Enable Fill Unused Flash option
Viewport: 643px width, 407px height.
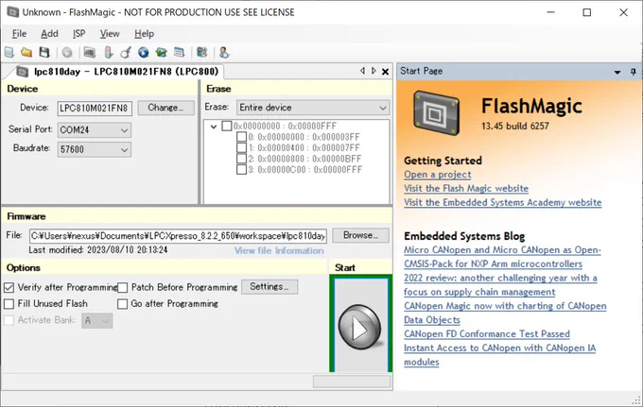(9, 304)
